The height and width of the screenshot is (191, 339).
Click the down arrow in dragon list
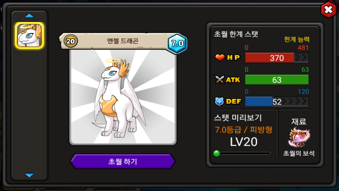pos(29,175)
